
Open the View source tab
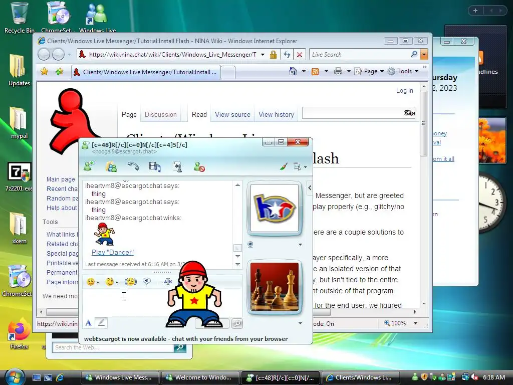[232, 115]
